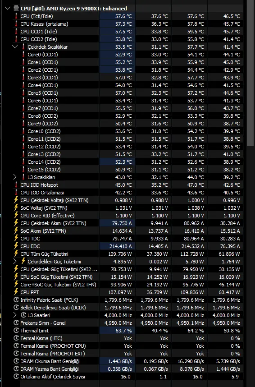Click the clock icon of L3 Saatleri

click(23, 315)
